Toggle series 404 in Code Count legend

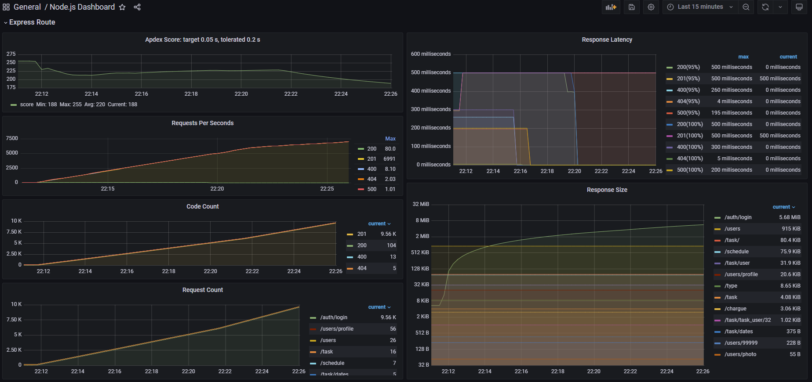click(x=362, y=268)
